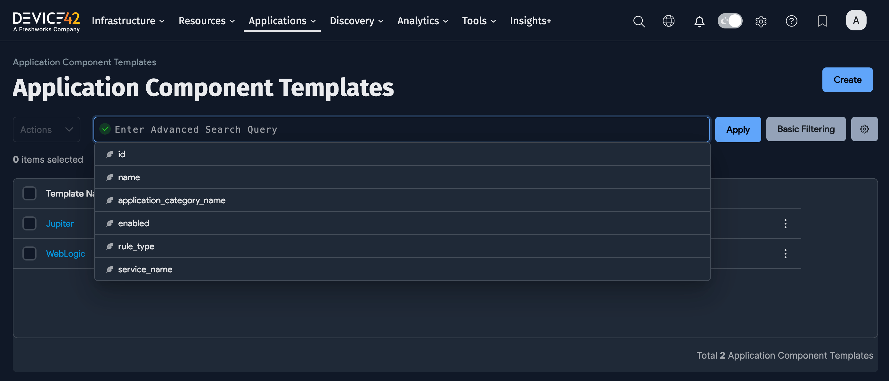
Task: Click the global search magnifier icon
Action: [639, 21]
